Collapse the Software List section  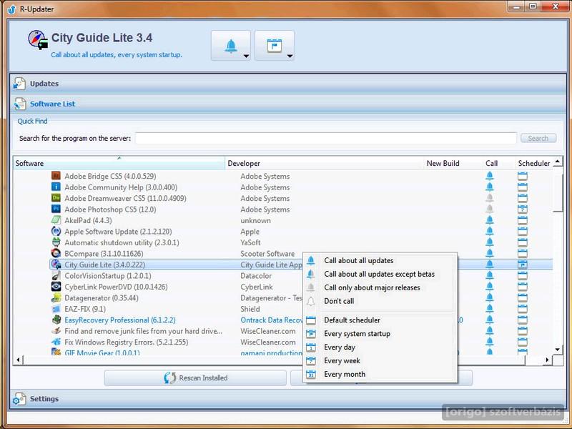point(289,104)
